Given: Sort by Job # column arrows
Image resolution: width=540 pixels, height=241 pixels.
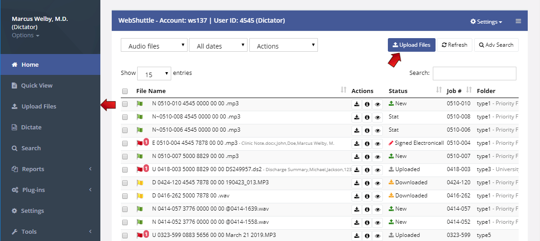Looking at the screenshot, I should [x=469, y=90].
